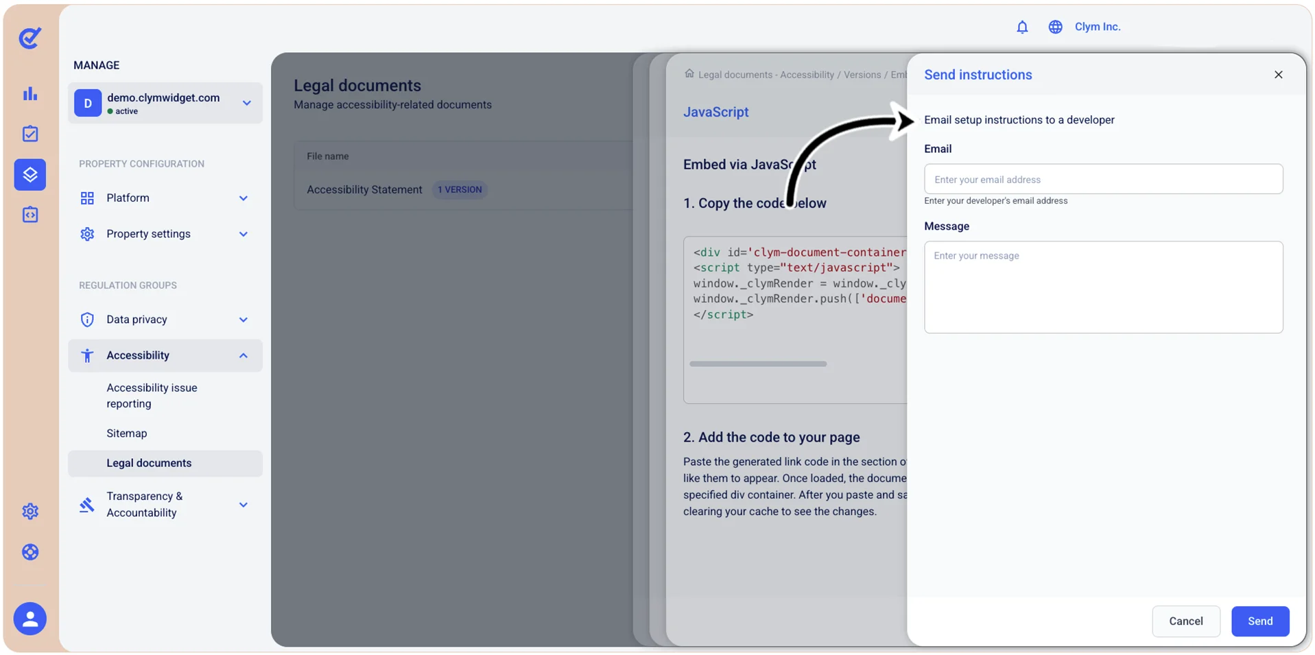Open the settings gear icon in sidebar
This screenshot has width=1315, height=655.
[x=30, y=511]
